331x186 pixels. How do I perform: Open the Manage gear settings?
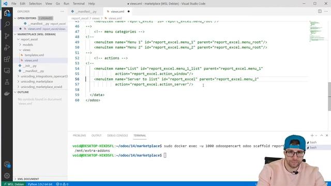click(7, 176)
